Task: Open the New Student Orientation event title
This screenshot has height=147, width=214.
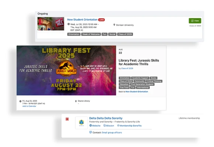Action: 82,20
